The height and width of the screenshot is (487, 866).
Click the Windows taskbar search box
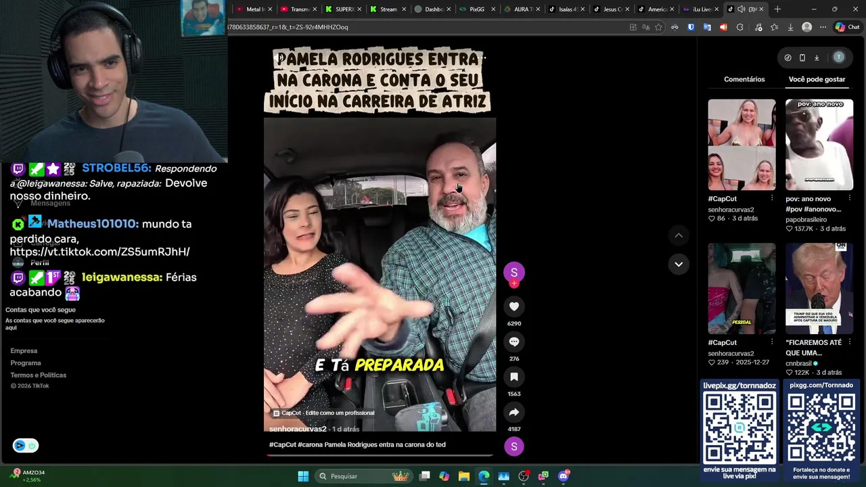pos(364,476)
